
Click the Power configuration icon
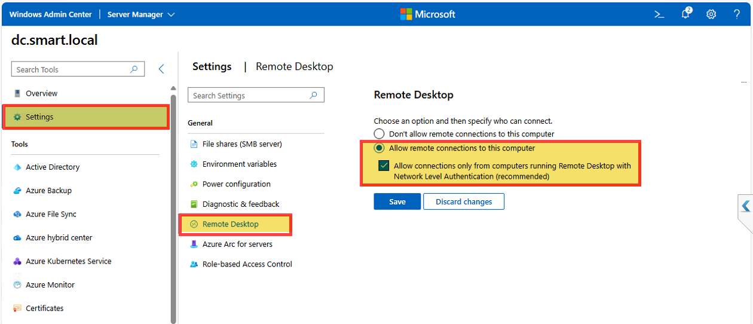point(194,184)
